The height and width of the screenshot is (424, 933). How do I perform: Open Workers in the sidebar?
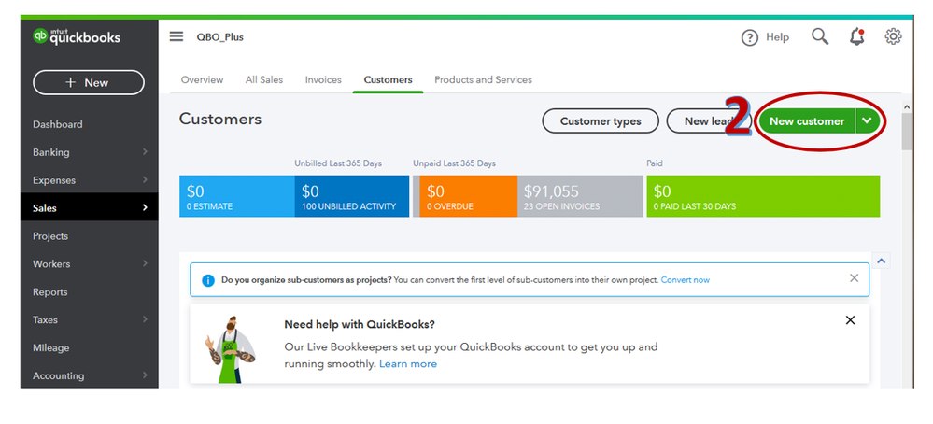(x=51, y=264)
